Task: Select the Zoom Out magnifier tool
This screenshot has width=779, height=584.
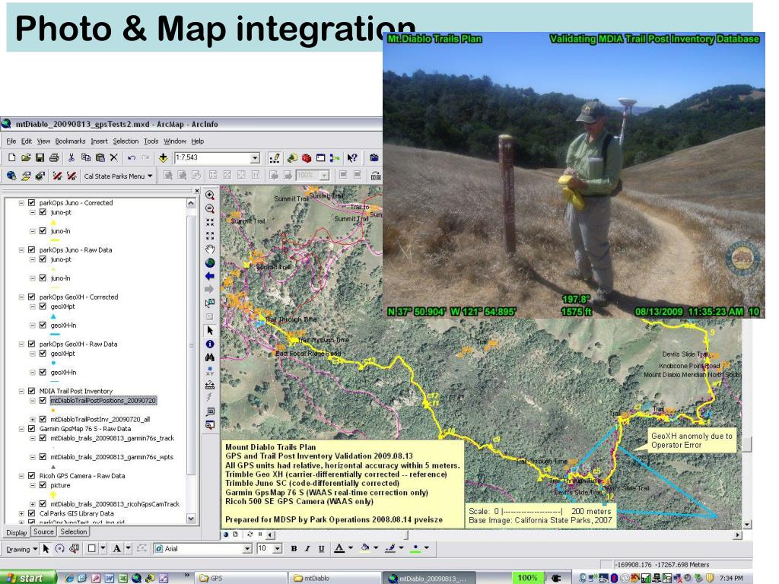Action: 210,208
